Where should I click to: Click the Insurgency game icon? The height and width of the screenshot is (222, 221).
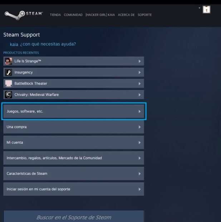coord(9,72)
